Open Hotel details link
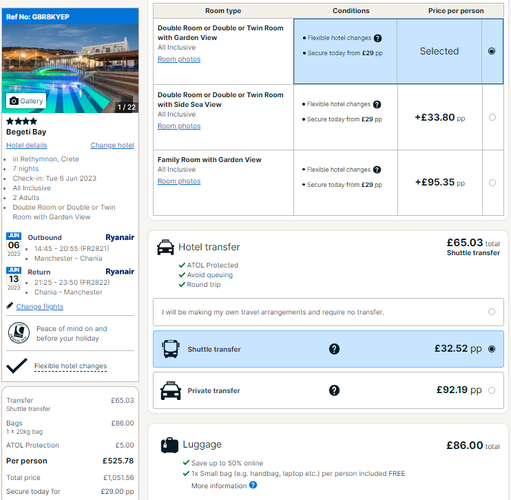The height and width of the screenshot is (500, 511). pos(27,146)
